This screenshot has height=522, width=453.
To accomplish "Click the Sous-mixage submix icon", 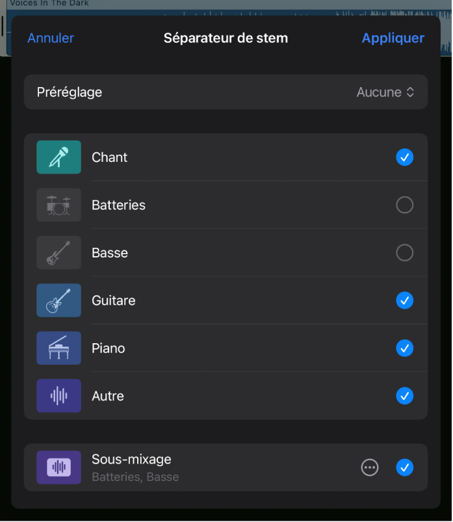I will click(x=59, y=467).
